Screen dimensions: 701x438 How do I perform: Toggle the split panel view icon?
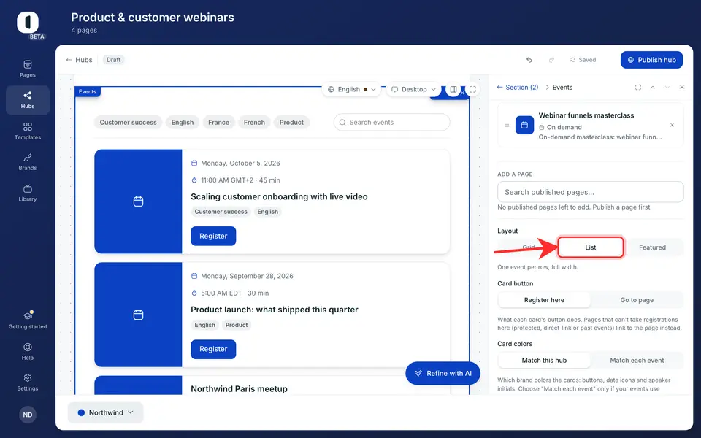click(x=453, y=89)
